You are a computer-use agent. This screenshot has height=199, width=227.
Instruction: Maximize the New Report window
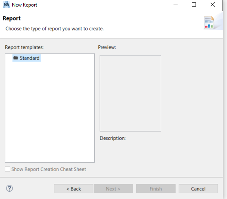pyautogui.click(x=194, y=4)
